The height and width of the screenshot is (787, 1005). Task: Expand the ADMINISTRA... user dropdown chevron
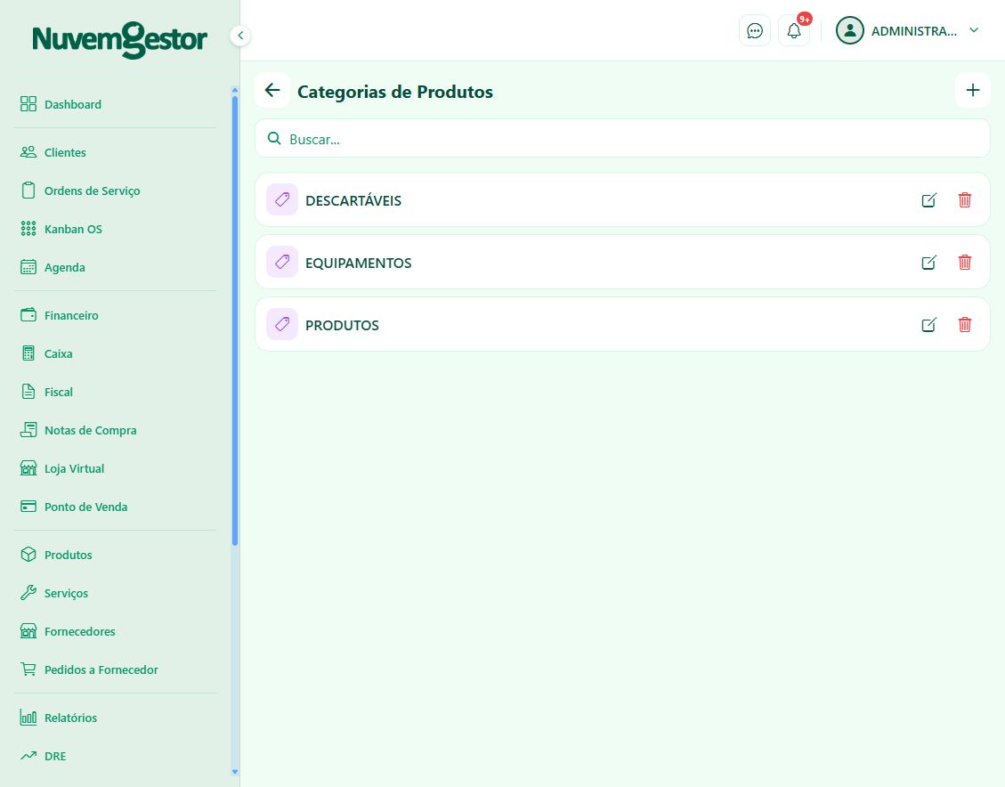(x=974, y=30)
